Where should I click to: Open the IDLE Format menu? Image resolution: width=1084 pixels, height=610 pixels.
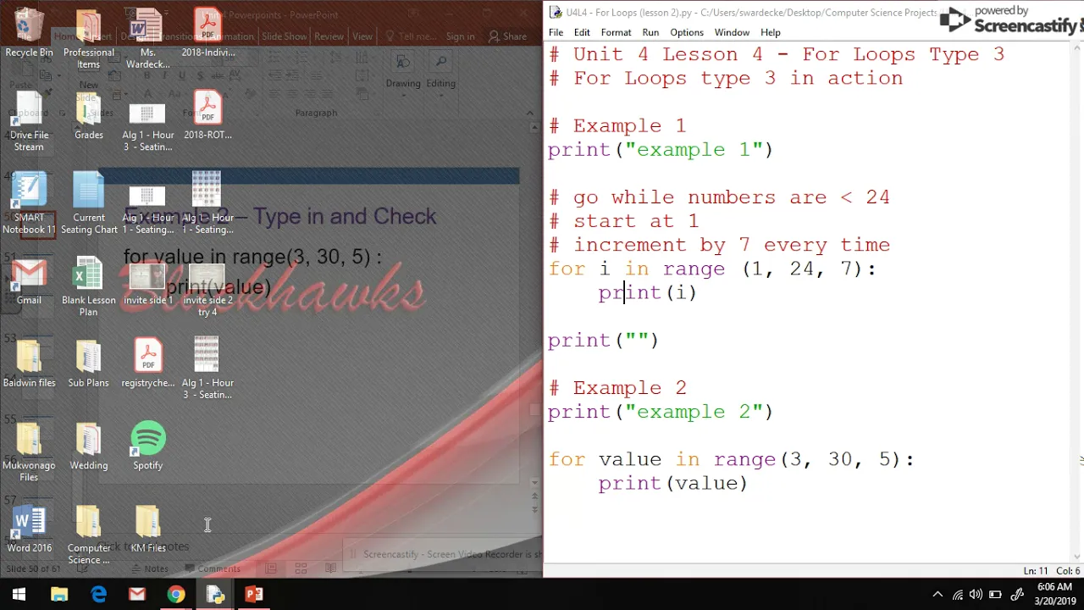616,32
